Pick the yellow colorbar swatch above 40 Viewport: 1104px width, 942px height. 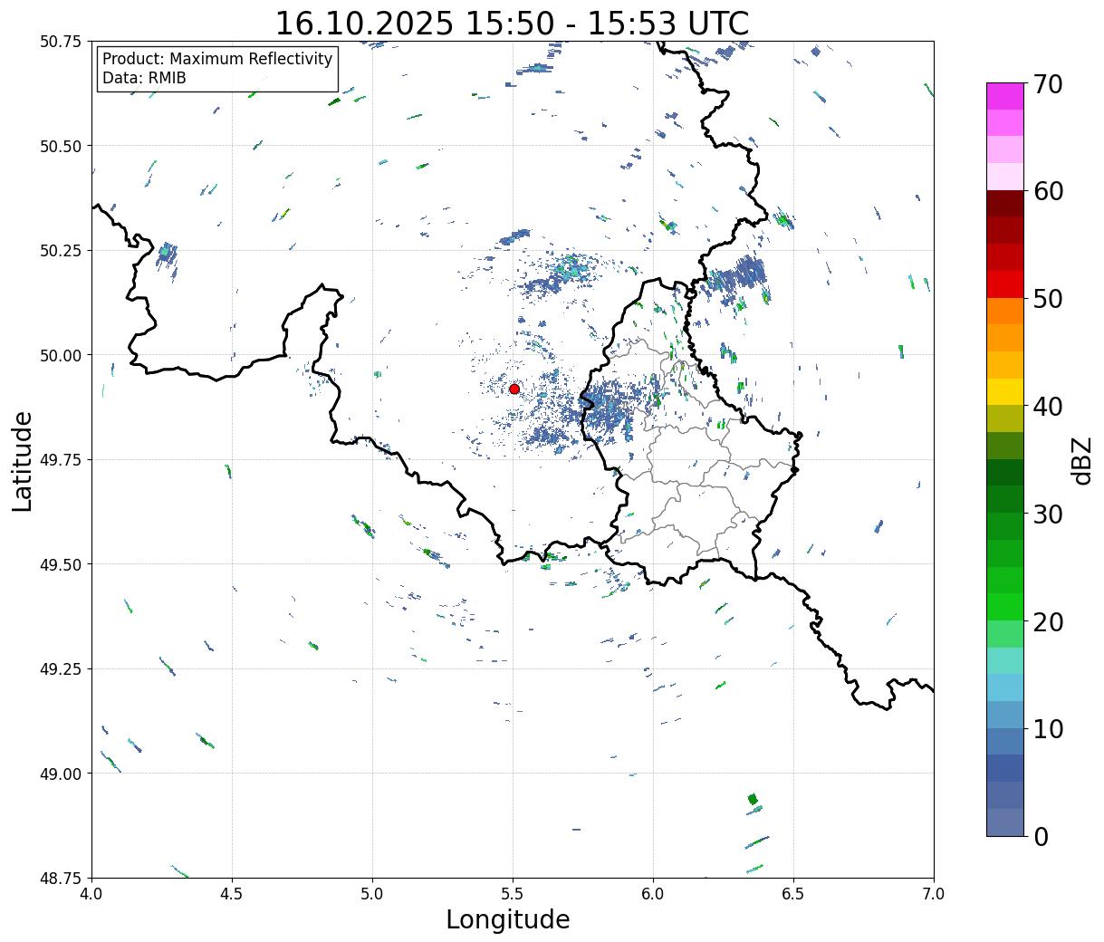[1005, 391]
